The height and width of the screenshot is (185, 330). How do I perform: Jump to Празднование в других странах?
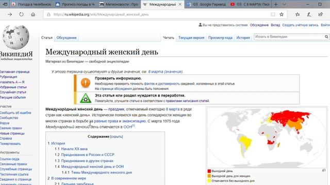87,161
